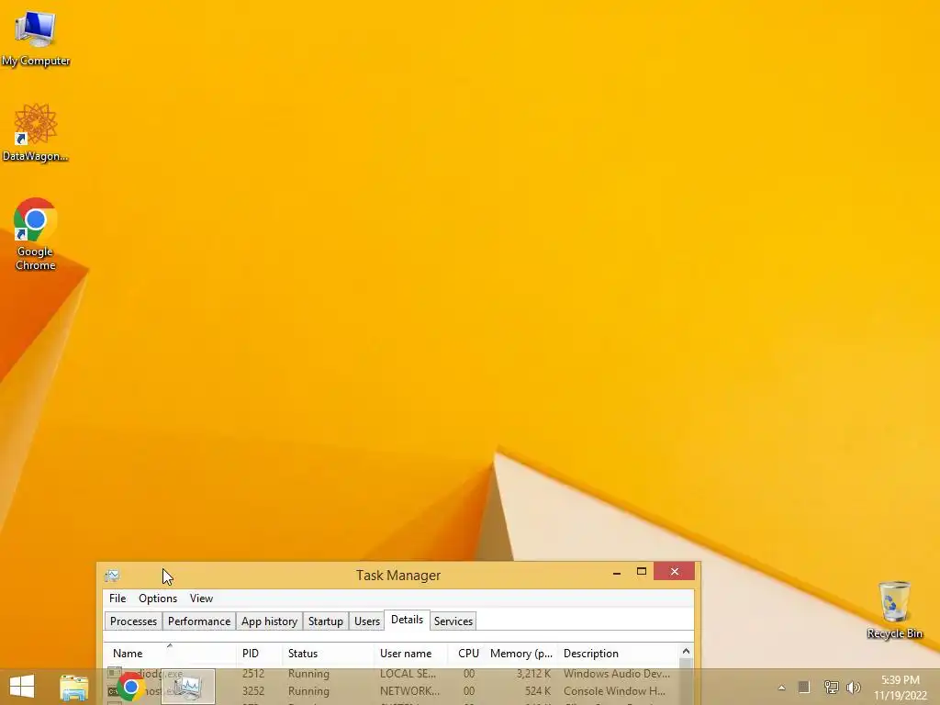The width and height of the screenshot is (940, 705).
Task: Sort by the Name column header
Action: pos(170,654)
